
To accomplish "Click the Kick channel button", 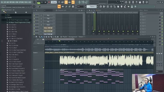I will (x=48, y=15).
